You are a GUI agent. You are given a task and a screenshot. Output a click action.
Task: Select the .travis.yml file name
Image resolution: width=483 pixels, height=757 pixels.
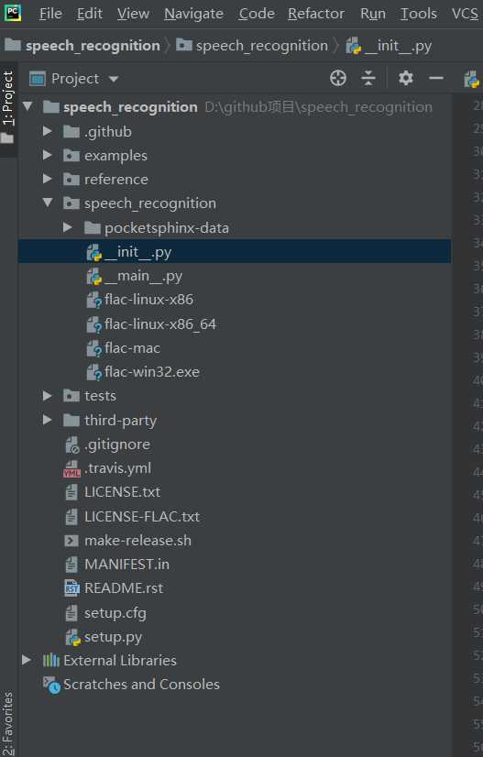(x=117, y=468)
